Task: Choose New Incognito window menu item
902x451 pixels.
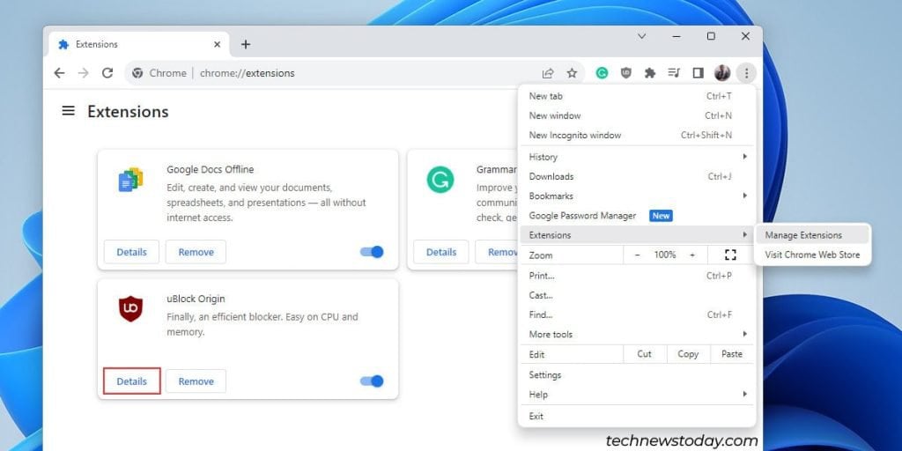Action: click(575, 135)
